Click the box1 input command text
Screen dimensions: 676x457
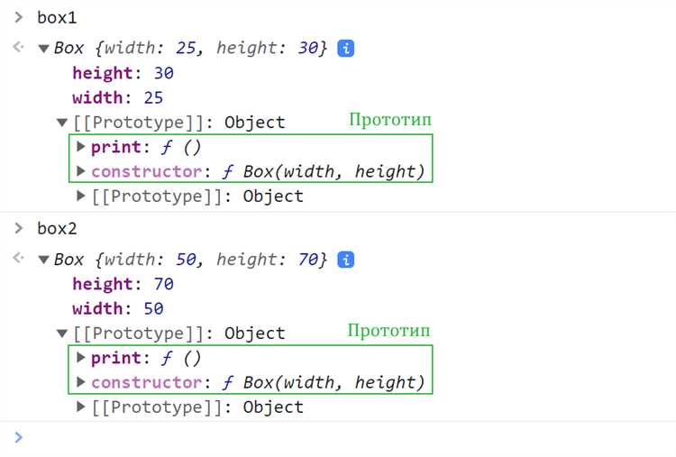click(57, 18)
